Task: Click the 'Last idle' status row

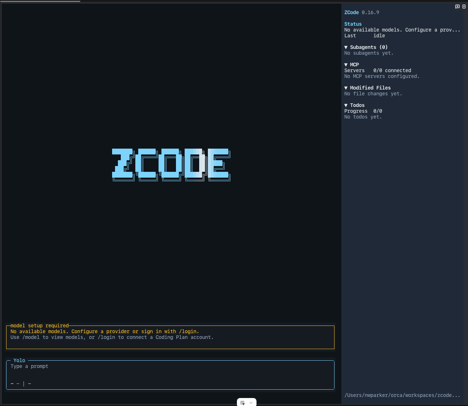Action: [x=365, y=36]
